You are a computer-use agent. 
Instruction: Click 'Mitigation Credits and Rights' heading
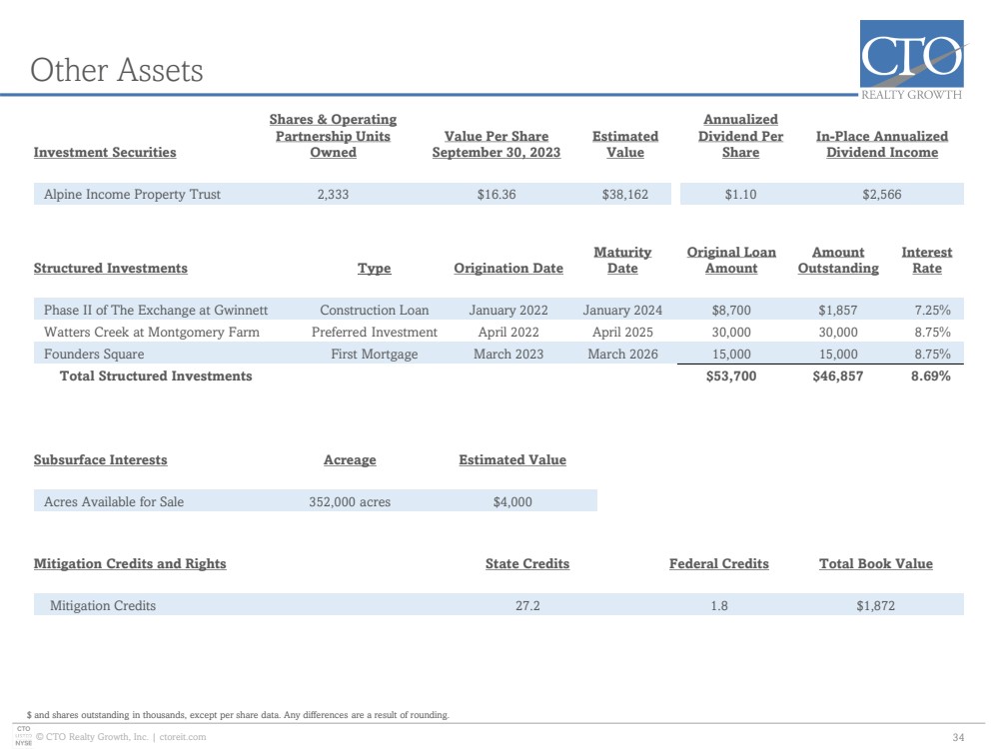pyautogui.click(x=130, y=563)
